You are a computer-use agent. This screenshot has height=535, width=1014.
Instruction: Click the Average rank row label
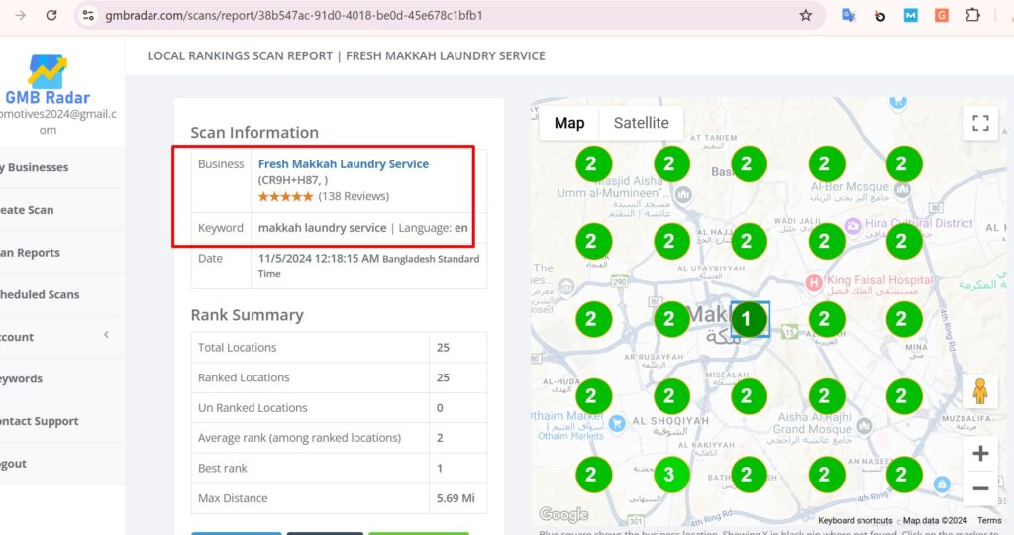tap(299, 438)
